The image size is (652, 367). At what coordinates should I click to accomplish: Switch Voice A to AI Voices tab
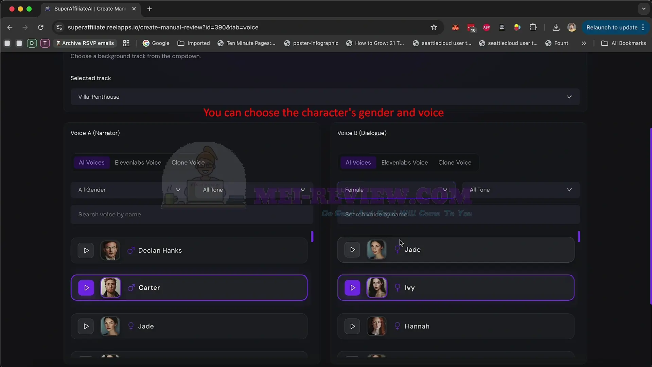click(x=91, y=163)
